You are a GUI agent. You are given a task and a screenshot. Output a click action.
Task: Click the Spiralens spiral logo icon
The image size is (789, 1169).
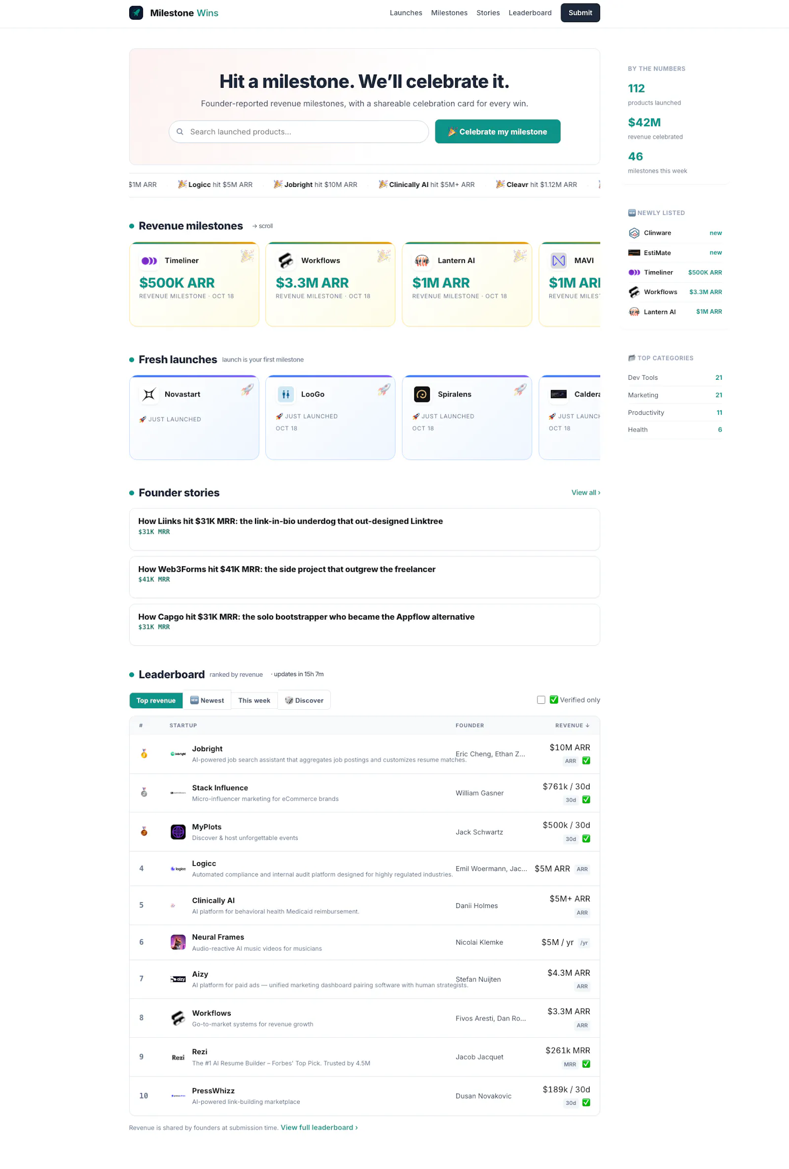(422, 395)
